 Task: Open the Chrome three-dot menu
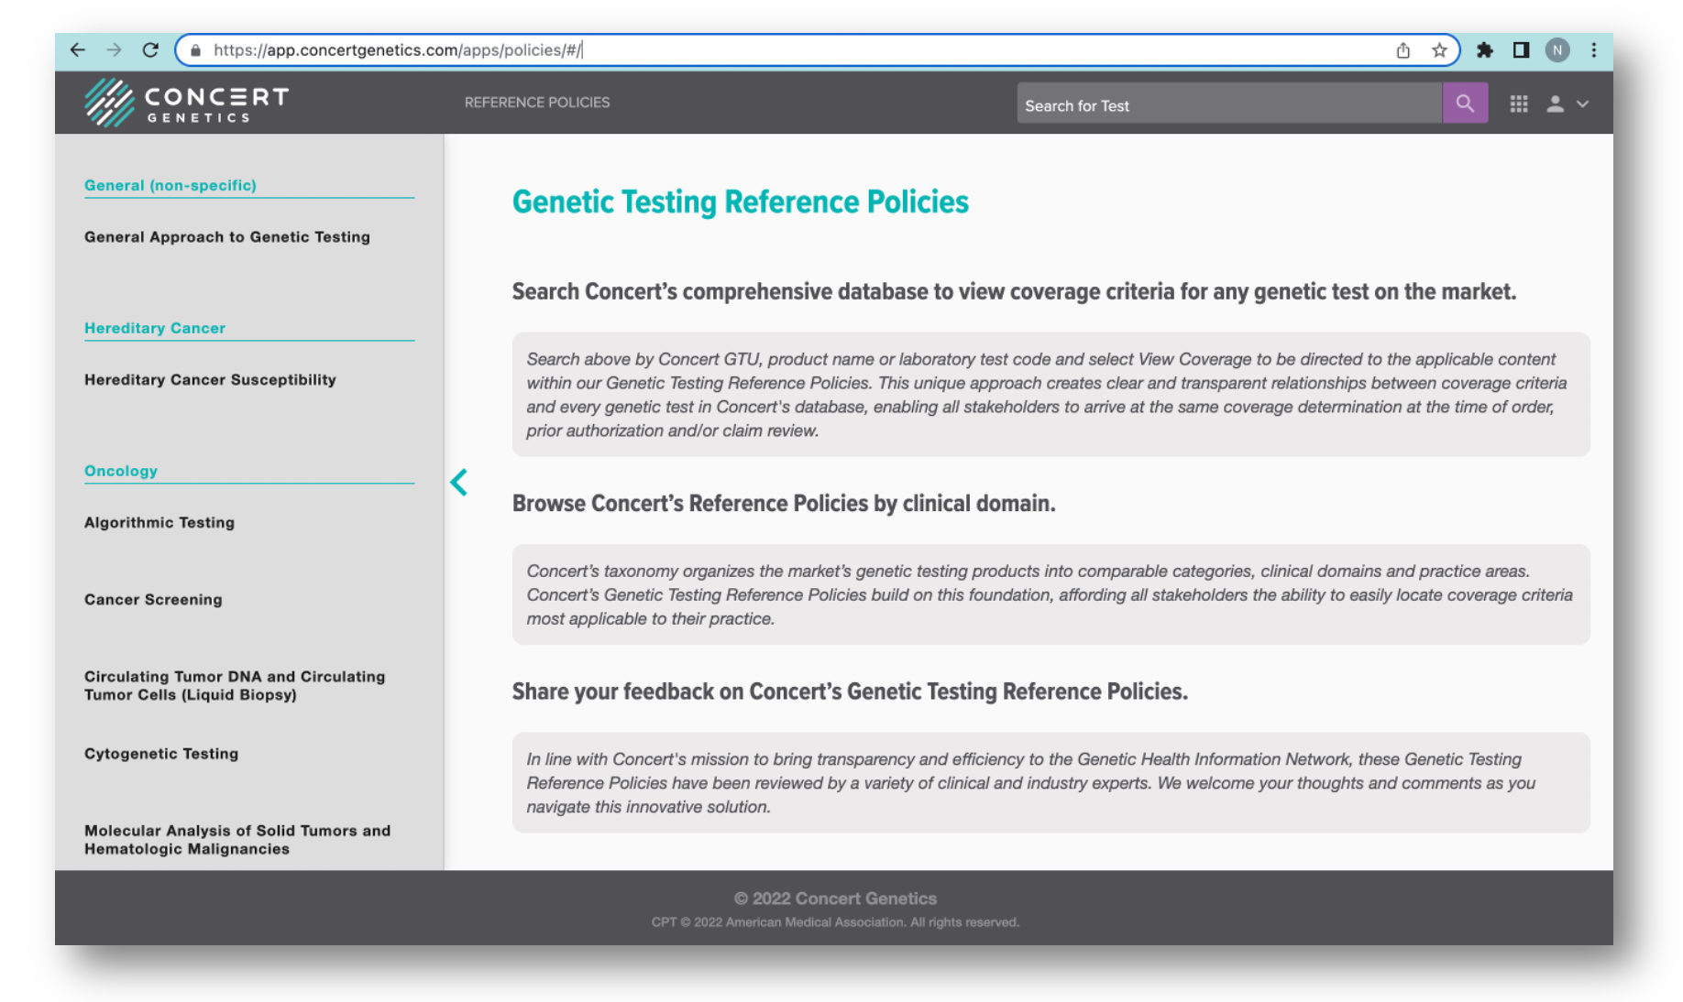pyautogui.click(x=1593, y=50)
